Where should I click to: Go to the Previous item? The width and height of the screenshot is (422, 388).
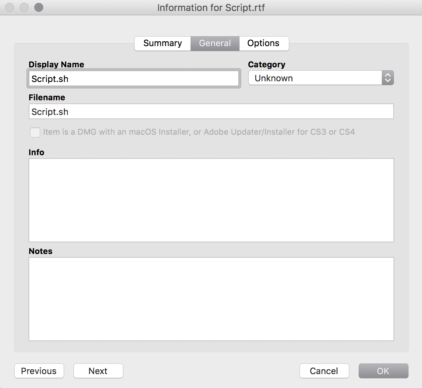click(39, 371)
